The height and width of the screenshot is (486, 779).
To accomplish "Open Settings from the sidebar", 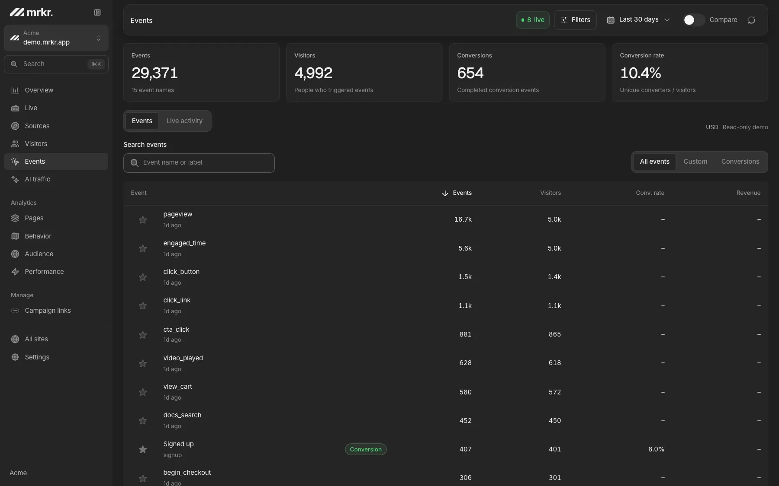I will (56, 357).
